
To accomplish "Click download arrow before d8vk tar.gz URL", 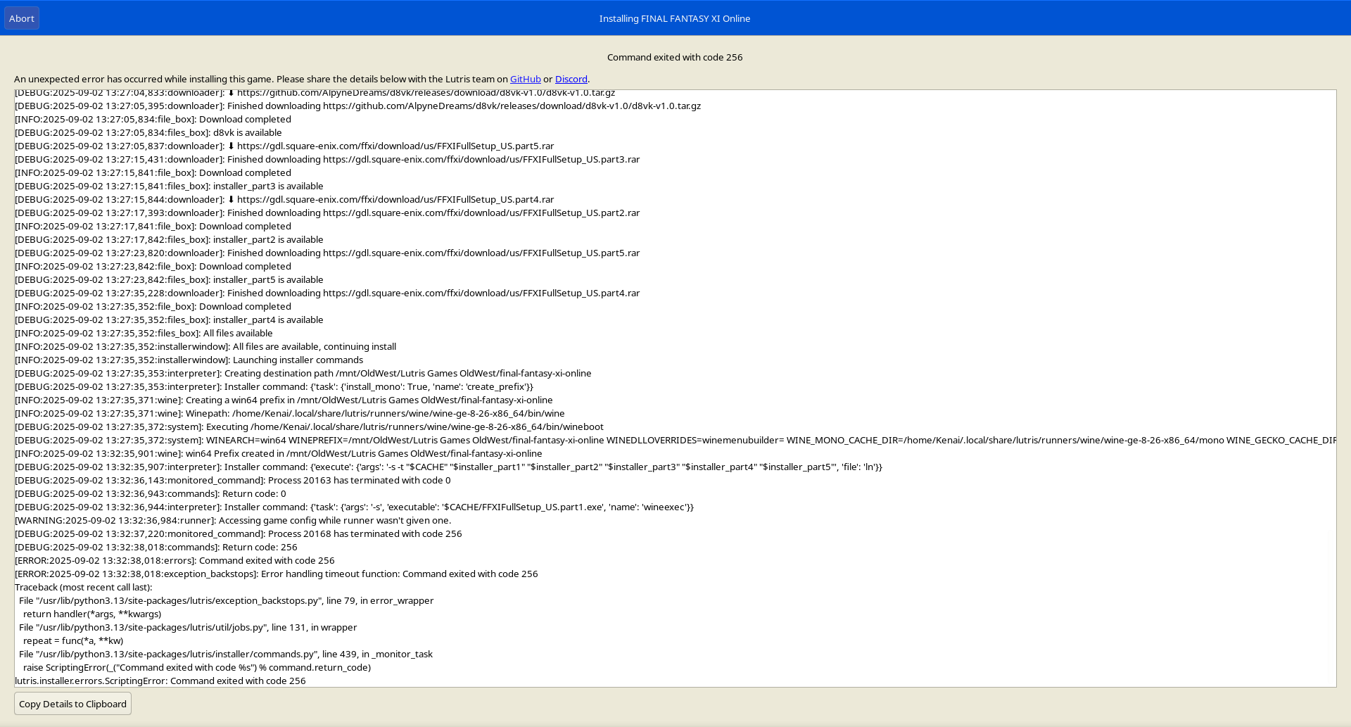I will pyautogui.click(x=231, y=93).
